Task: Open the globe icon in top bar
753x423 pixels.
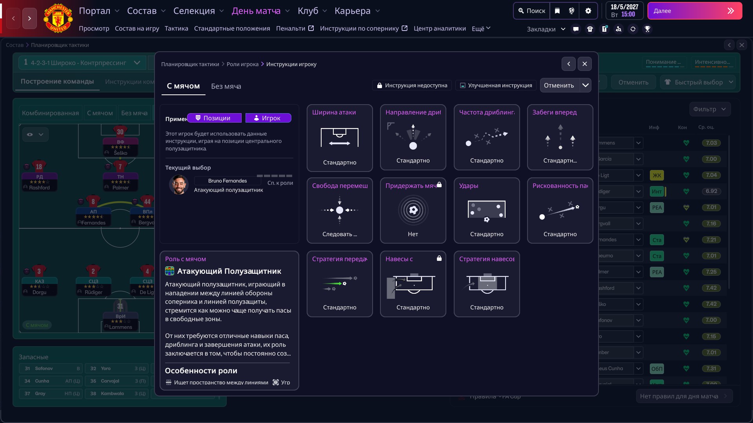Action: (572, 11)
